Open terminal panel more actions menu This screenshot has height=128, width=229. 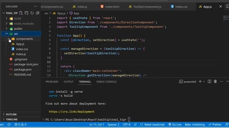221,81
